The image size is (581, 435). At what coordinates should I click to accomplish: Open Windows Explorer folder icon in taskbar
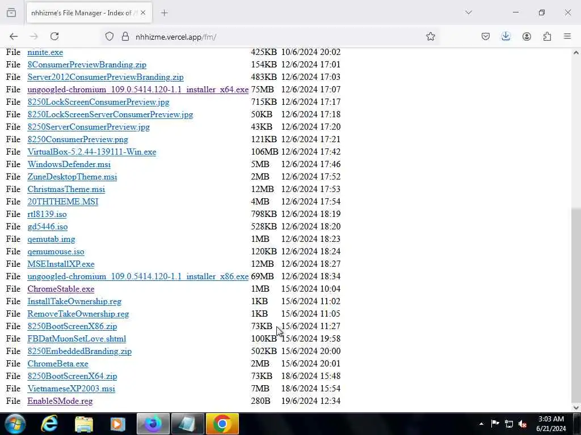[84, 424]
